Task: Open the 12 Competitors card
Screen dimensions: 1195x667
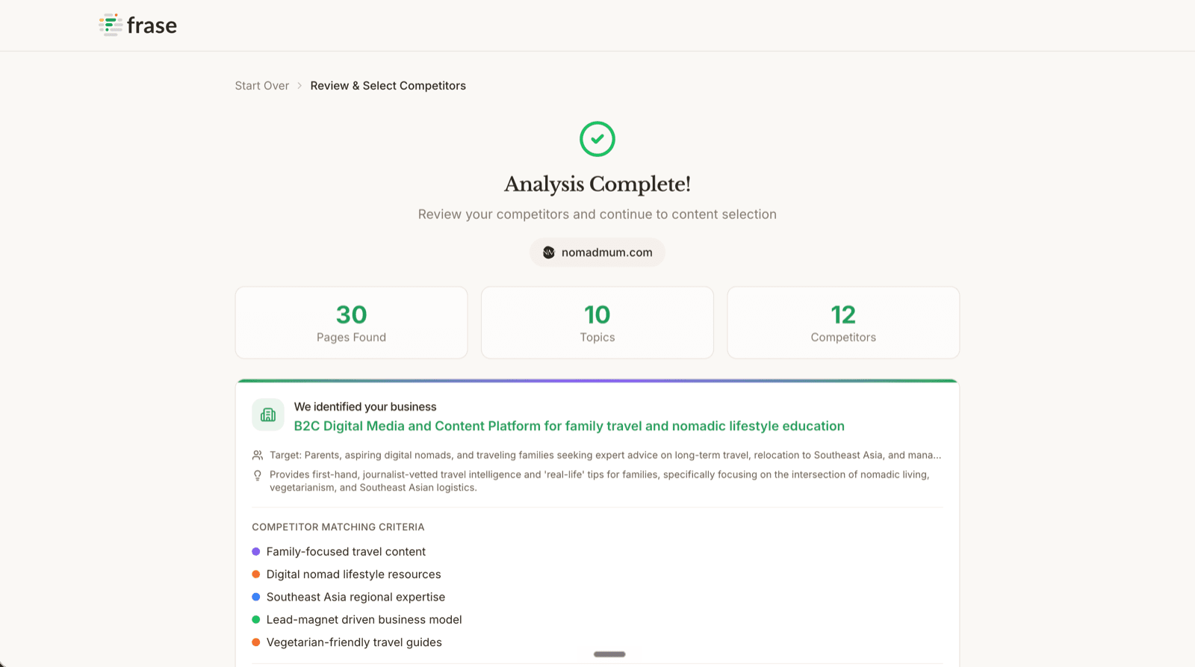Action: coord(843,323)
